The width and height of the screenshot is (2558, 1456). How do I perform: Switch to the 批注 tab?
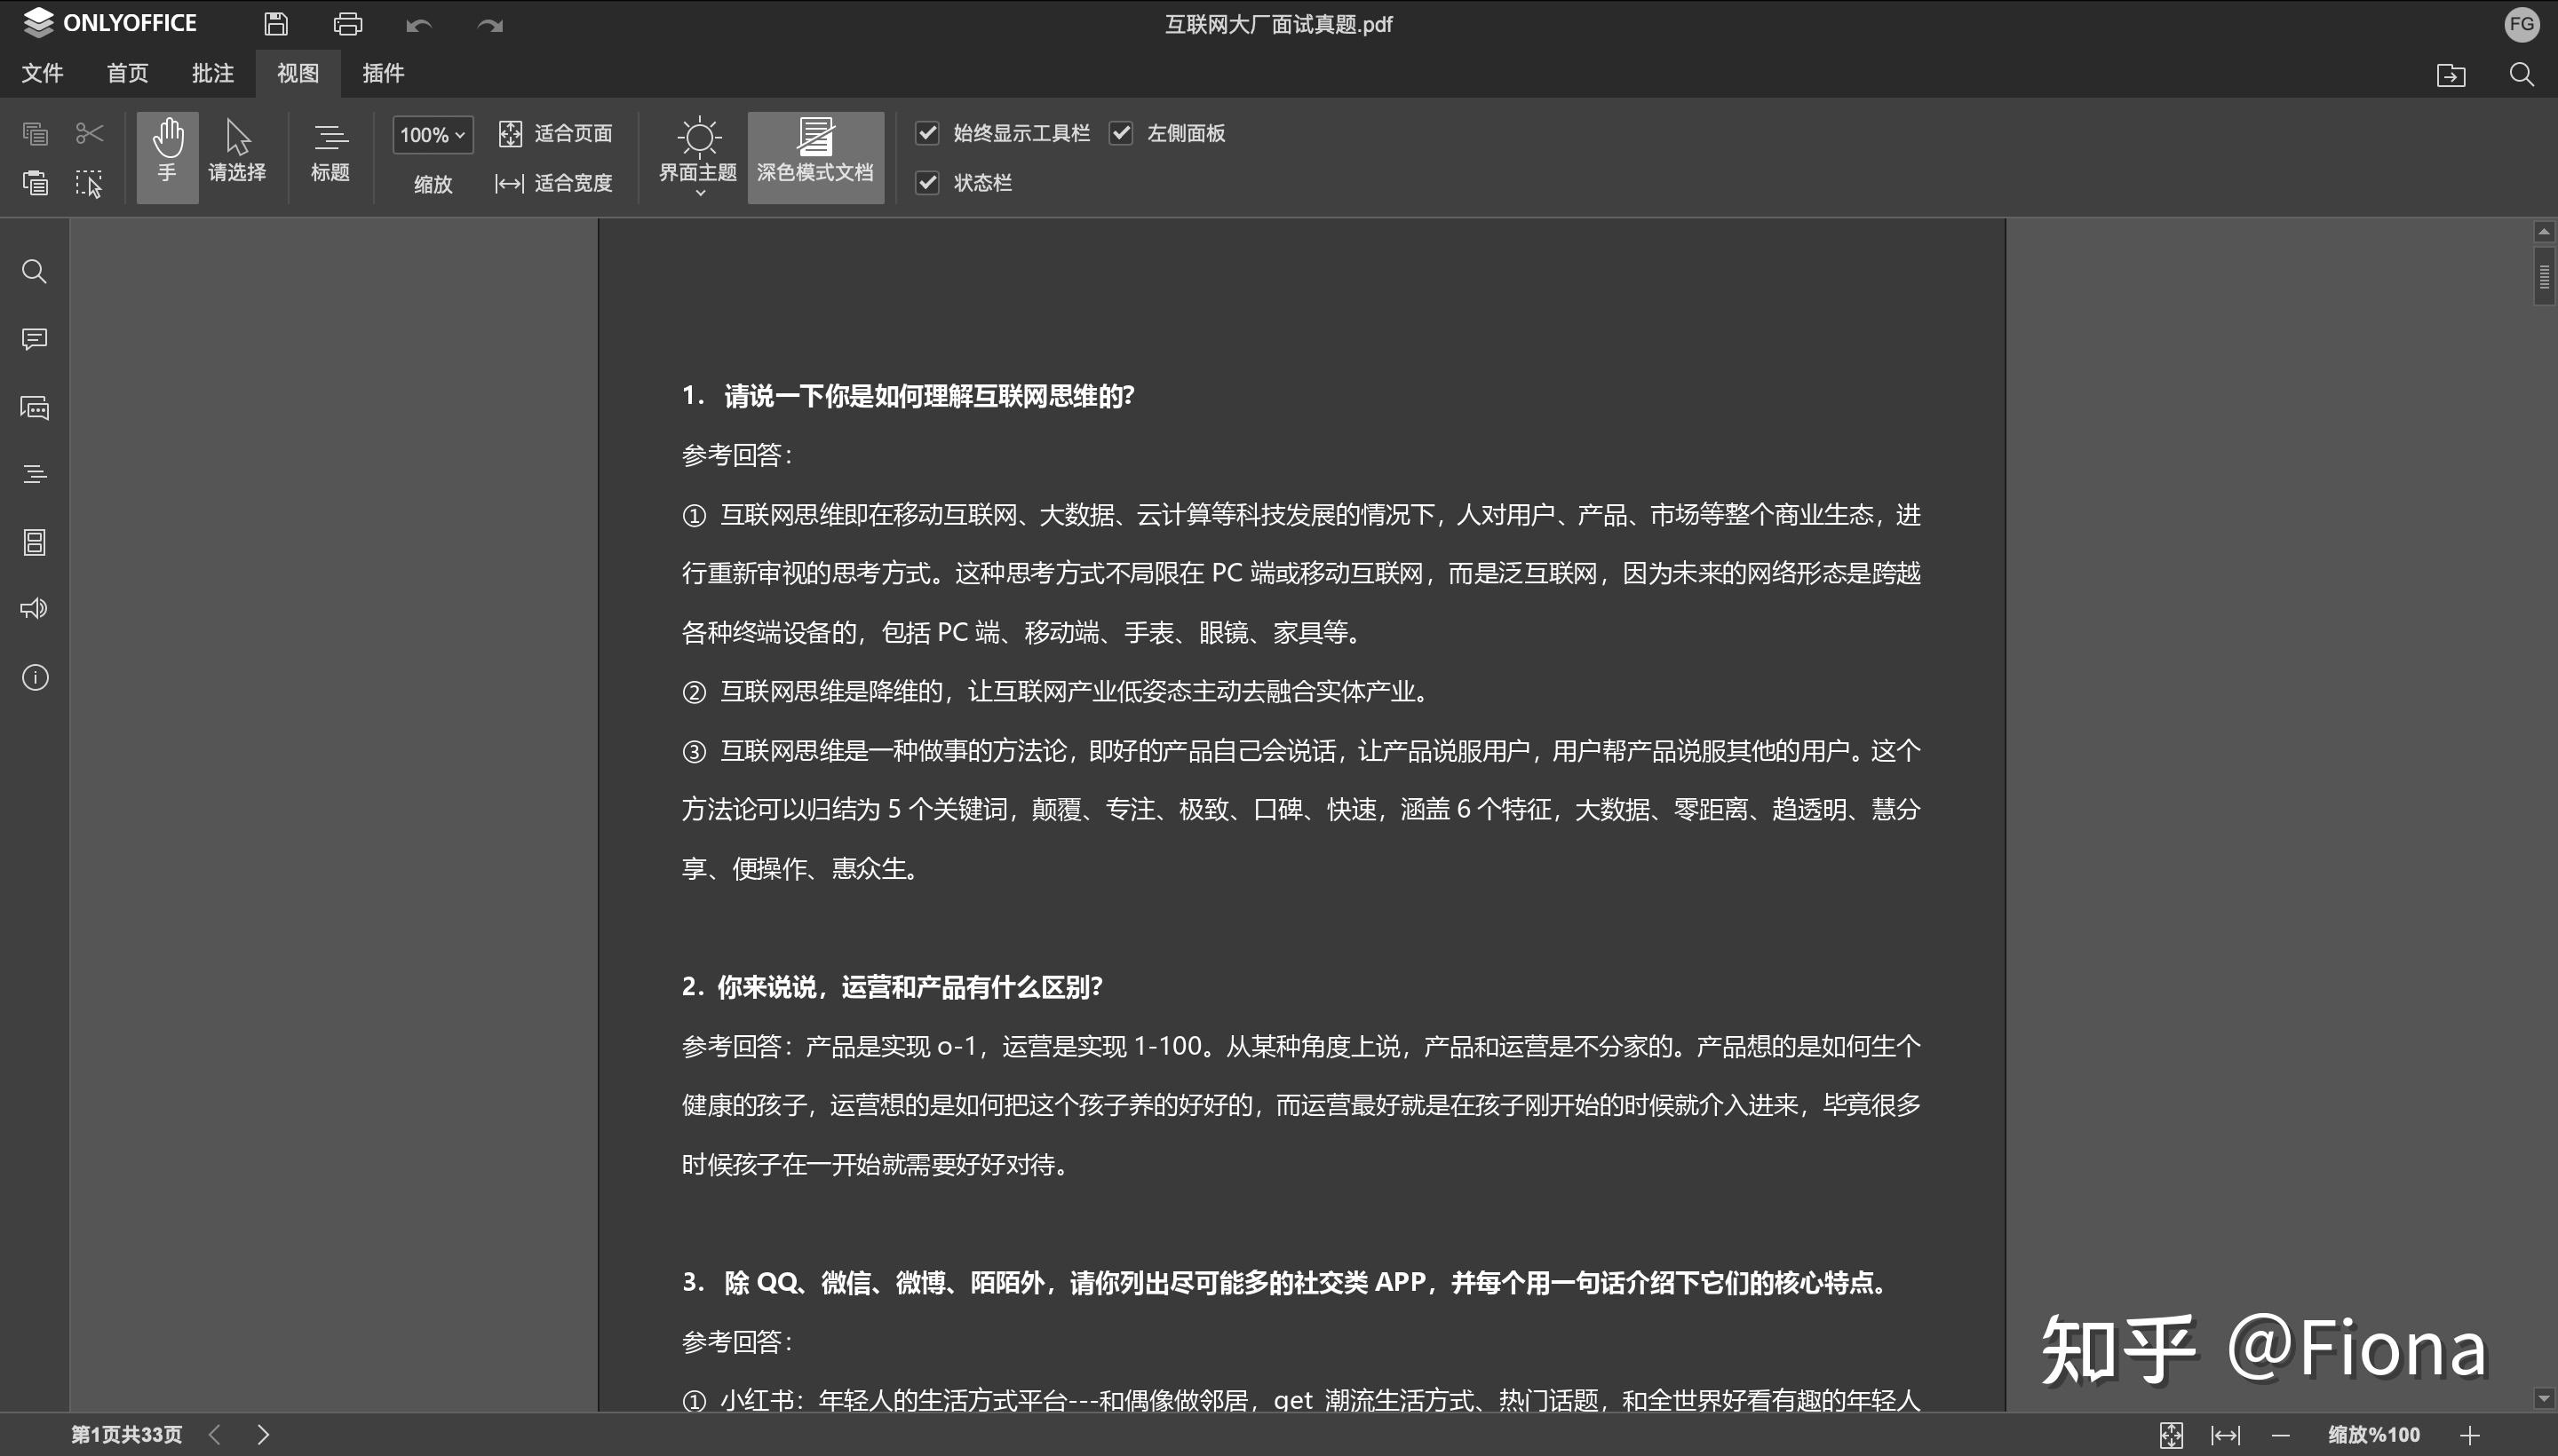coord(212,73)
